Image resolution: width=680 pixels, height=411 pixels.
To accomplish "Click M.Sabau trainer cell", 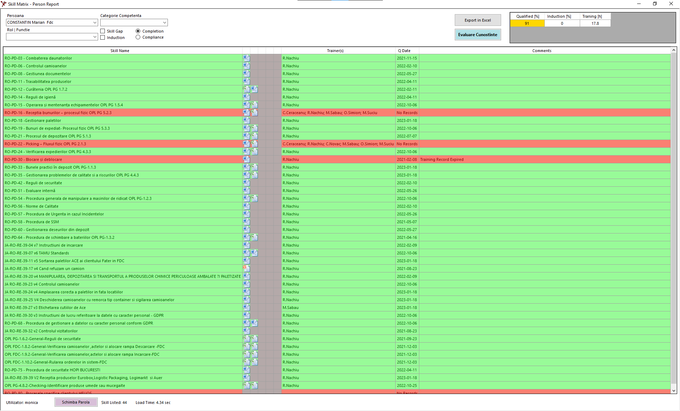I will click(x=338, y=308).
